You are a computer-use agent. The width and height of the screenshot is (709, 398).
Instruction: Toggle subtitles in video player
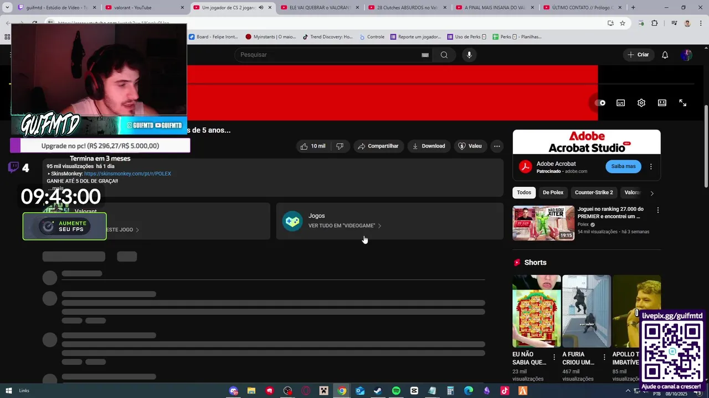620,103
